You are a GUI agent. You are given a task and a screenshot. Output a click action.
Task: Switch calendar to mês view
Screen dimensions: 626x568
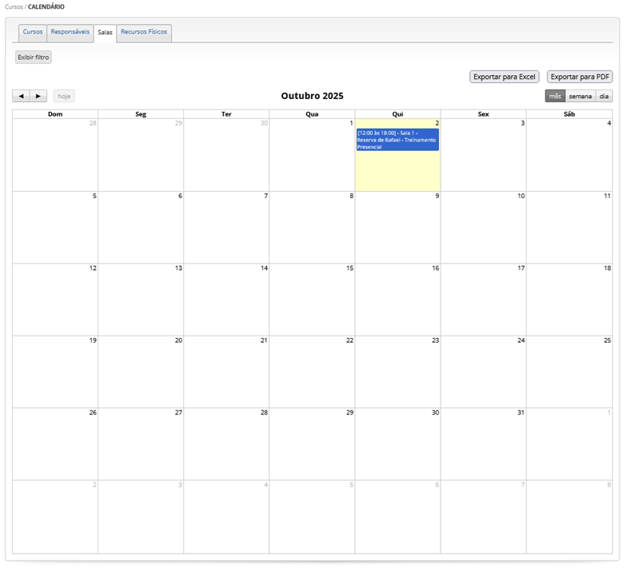[x=555, y=96]
